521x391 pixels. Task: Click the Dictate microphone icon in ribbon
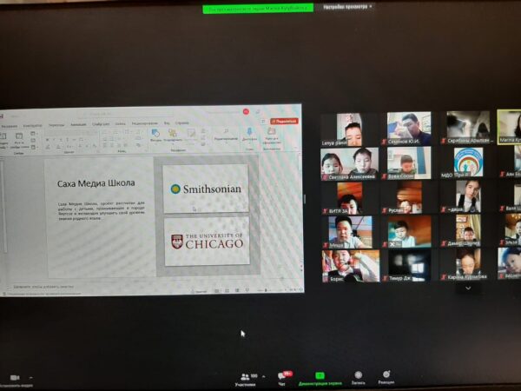249,134
